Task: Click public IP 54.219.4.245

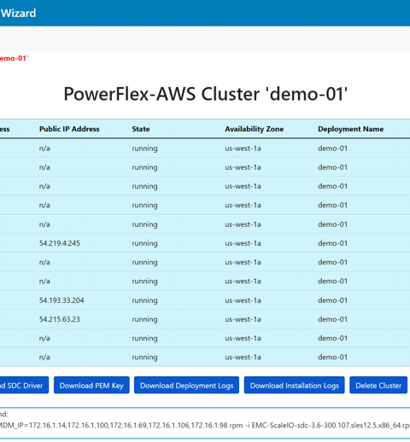Action: coord(60,243)
